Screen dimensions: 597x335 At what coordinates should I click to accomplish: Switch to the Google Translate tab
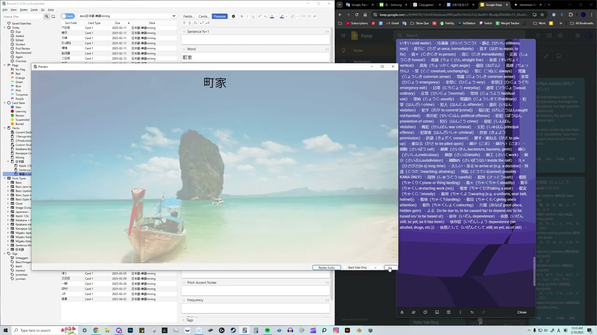360,5
